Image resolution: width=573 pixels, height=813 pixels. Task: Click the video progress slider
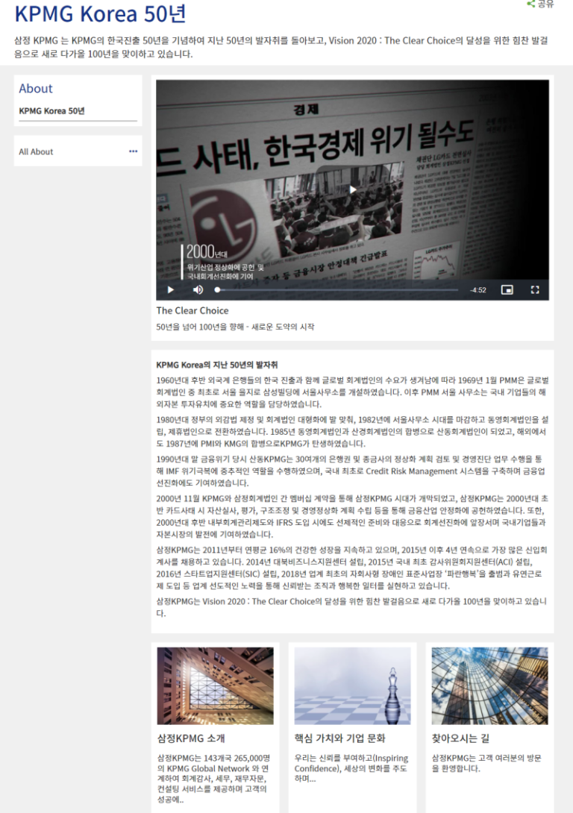point(336,290)
